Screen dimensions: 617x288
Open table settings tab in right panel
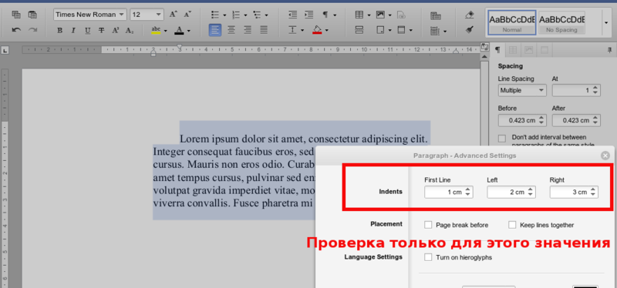click(513, 50)
